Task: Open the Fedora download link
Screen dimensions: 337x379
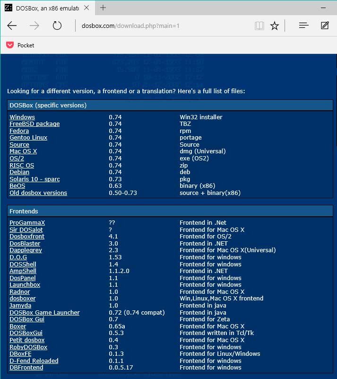Action: coord(19,131)
